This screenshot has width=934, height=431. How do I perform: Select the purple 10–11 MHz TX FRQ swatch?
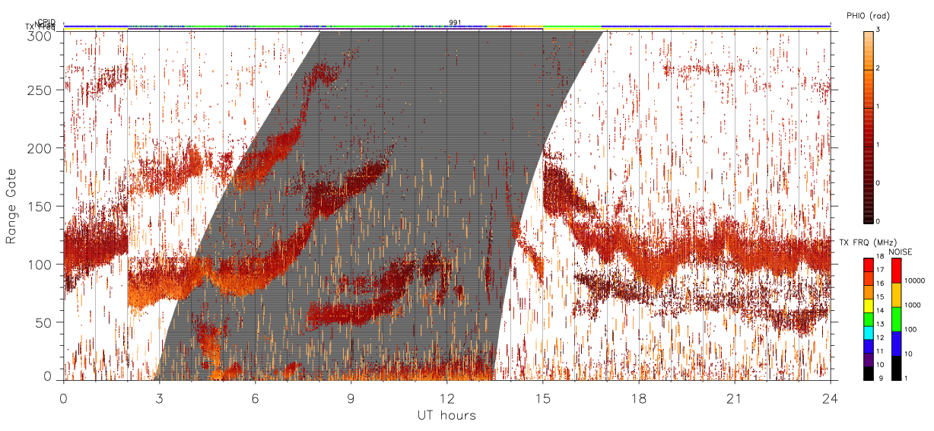coord(869,359)
